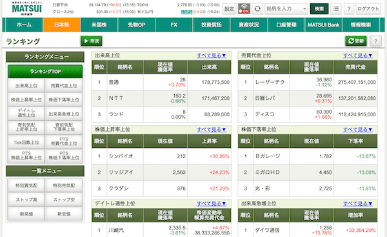
Task: Click stock name シンバイオ
Action: [x=121, y=156]
